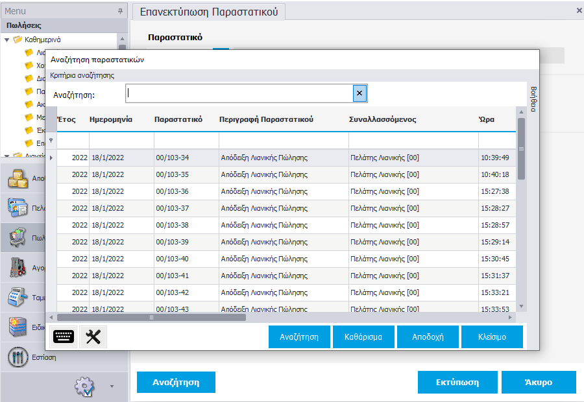The height and width of the screenshot is (402, 584).
Task: Switch to Επανεκτύπωση Παραστατικού tab
Action: coord(209,12)
